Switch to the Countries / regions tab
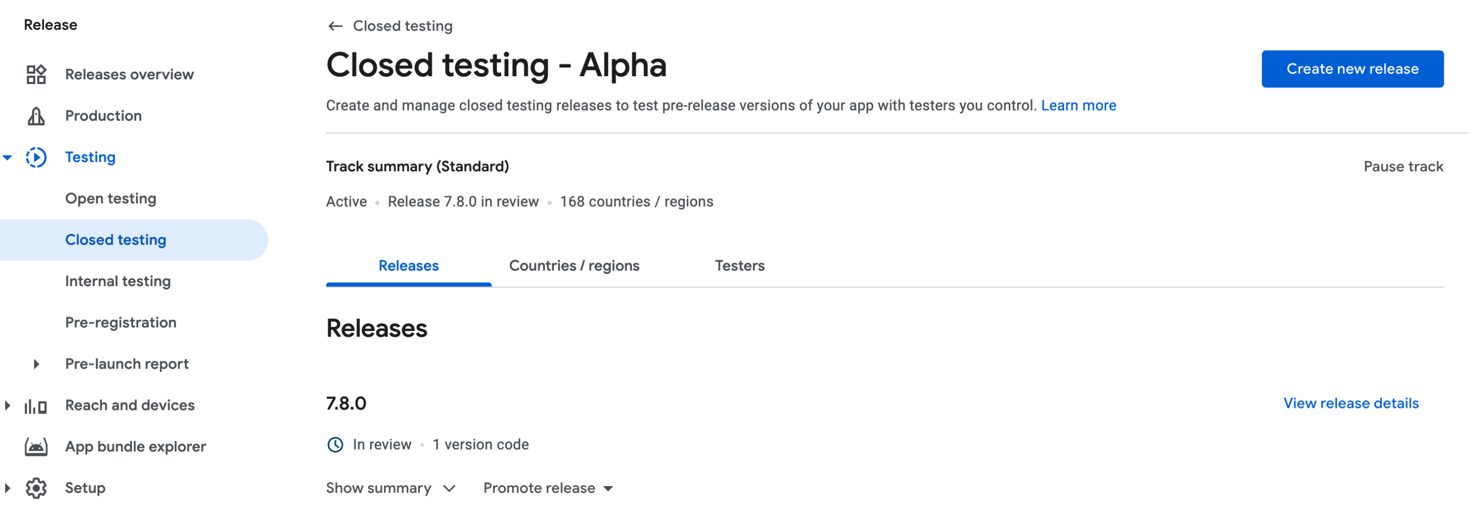 tap(574, 266)
